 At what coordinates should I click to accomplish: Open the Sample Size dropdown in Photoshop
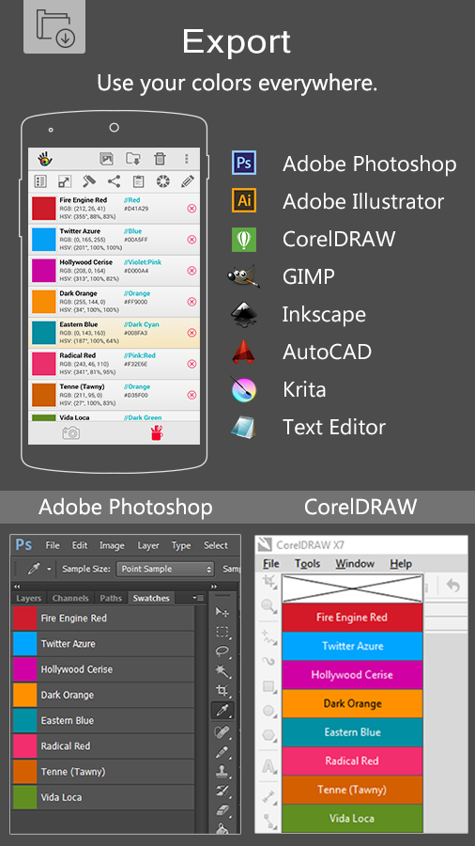pyautogui.click(x=165, y=569)
